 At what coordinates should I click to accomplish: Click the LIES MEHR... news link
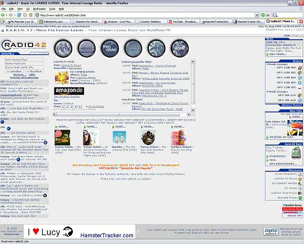278,54
